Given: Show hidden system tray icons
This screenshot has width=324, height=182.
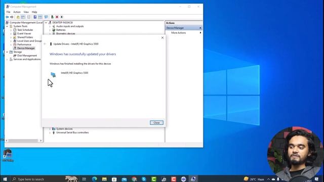Looking at the screenshot, I should [x=268, y=179].
